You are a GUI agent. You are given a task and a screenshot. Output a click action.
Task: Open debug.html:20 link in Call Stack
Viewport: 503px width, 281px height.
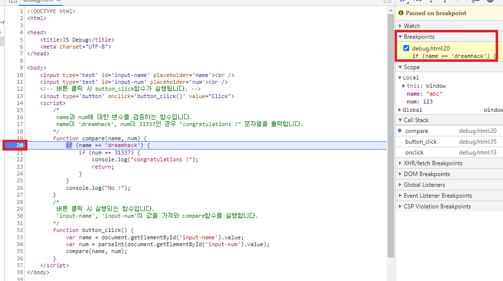point(477,131)
